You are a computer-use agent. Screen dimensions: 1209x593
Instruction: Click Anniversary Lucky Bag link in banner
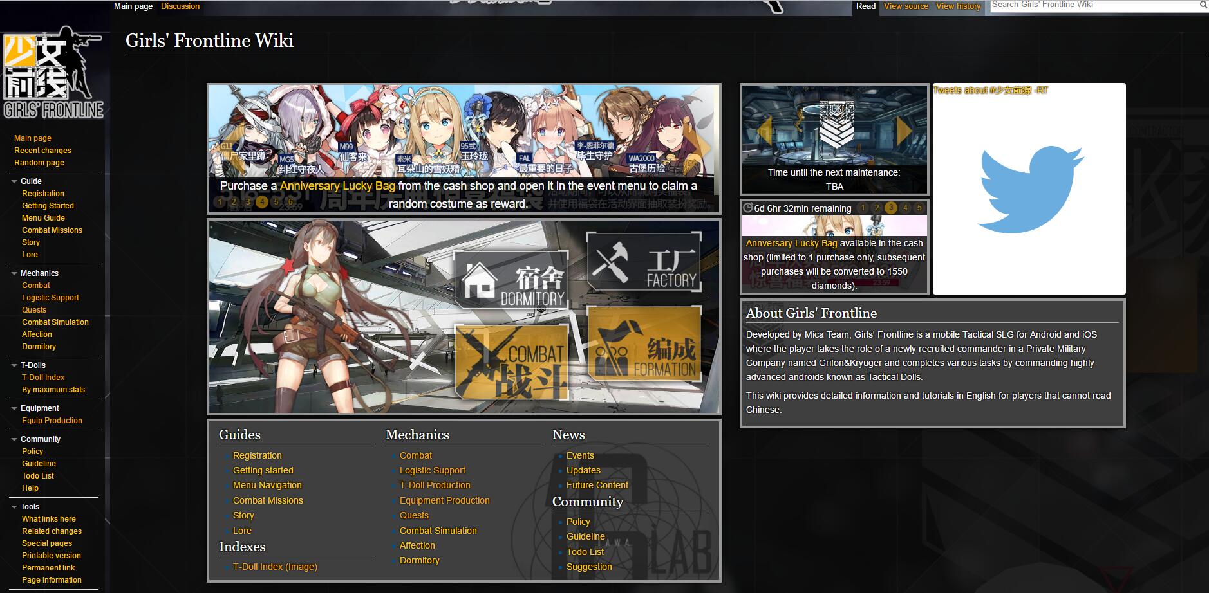(x=337, y=186)
